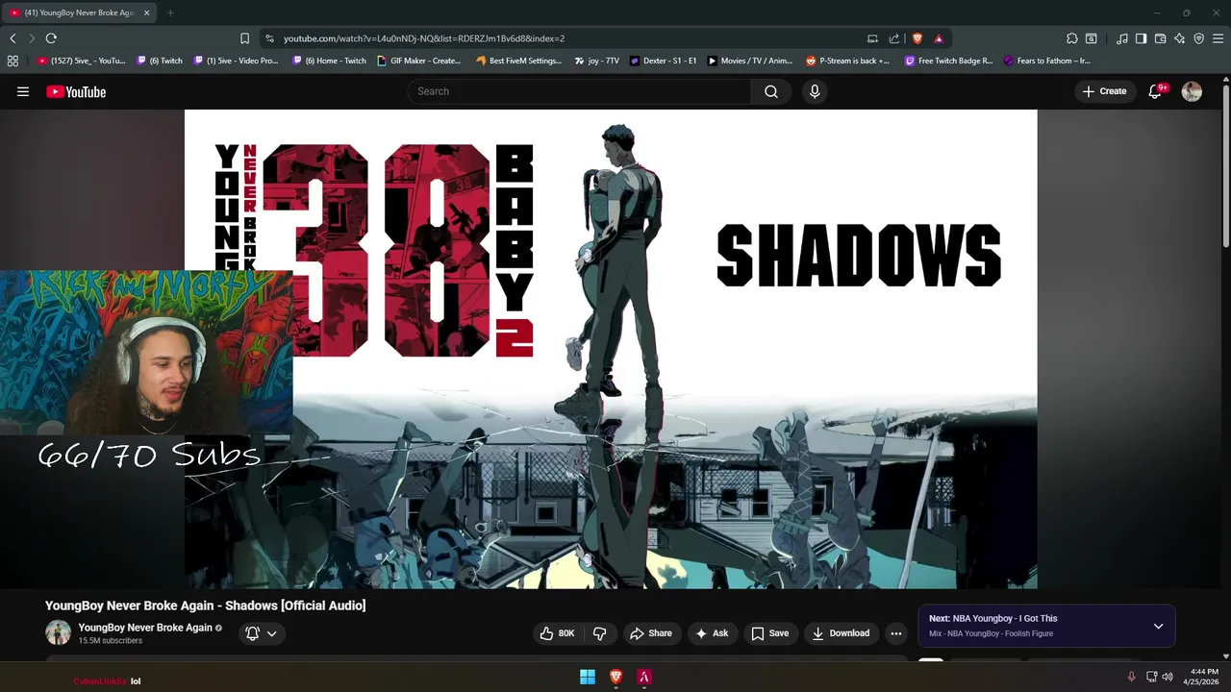Open YouTube notifications bell
This screenshot has height=692, width=1231.
[x=1156, y=91]
